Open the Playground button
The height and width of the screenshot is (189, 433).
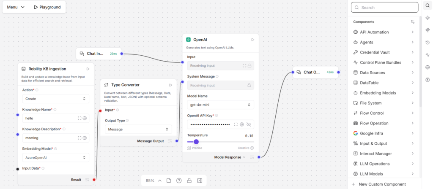pos(47,7)
